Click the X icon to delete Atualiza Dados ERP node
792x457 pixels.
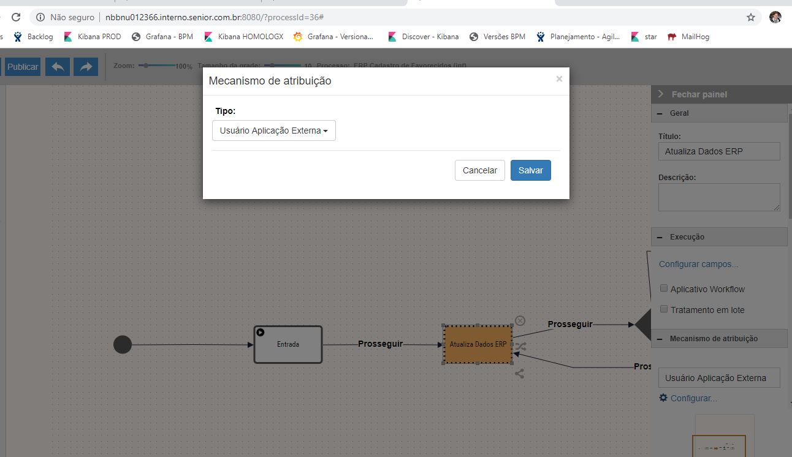point(520,320)
